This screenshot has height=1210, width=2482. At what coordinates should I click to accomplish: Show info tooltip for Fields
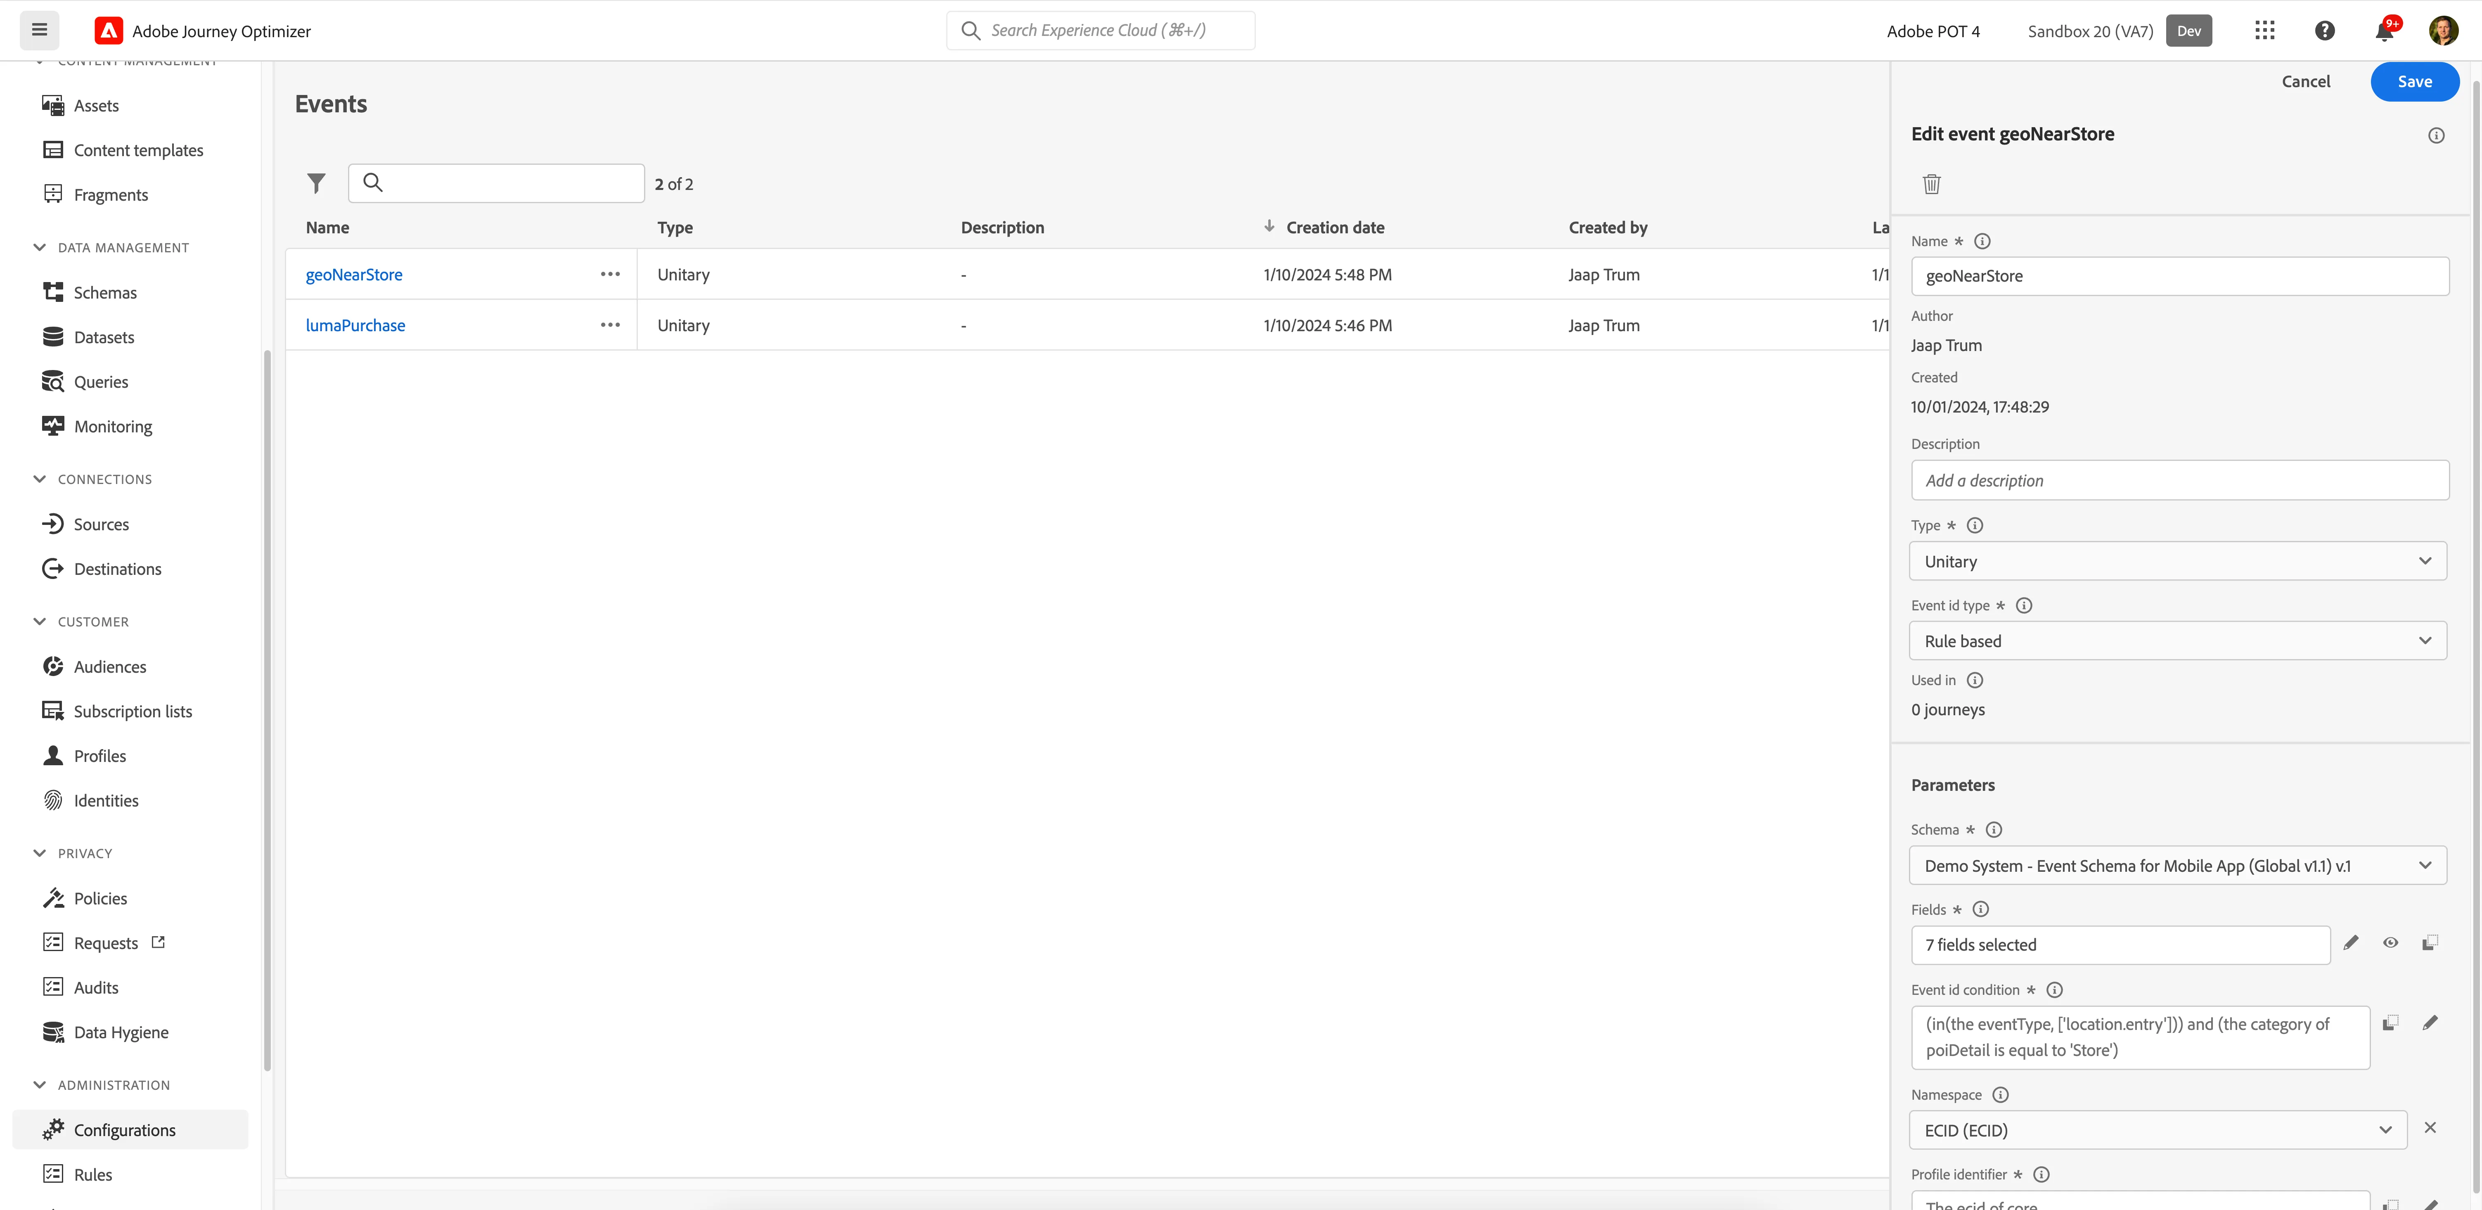pos(1980,910)
